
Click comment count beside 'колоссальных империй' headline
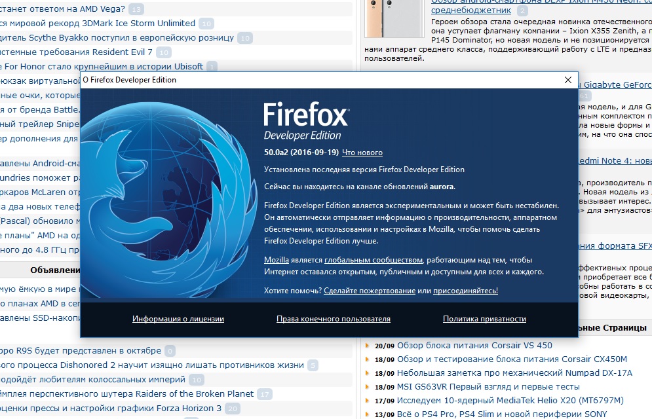[197, 380]
